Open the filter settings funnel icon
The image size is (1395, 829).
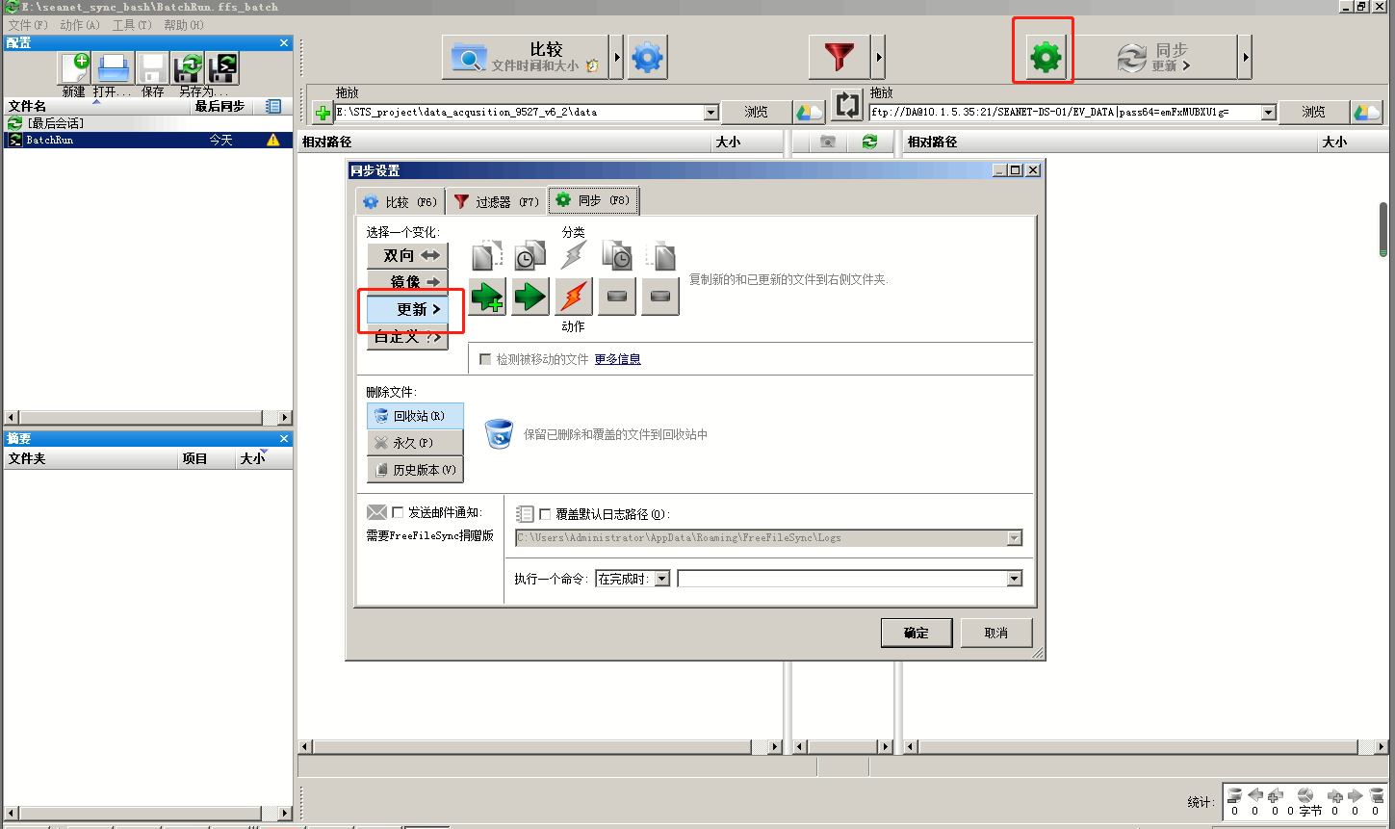click(x=837, y=56)
